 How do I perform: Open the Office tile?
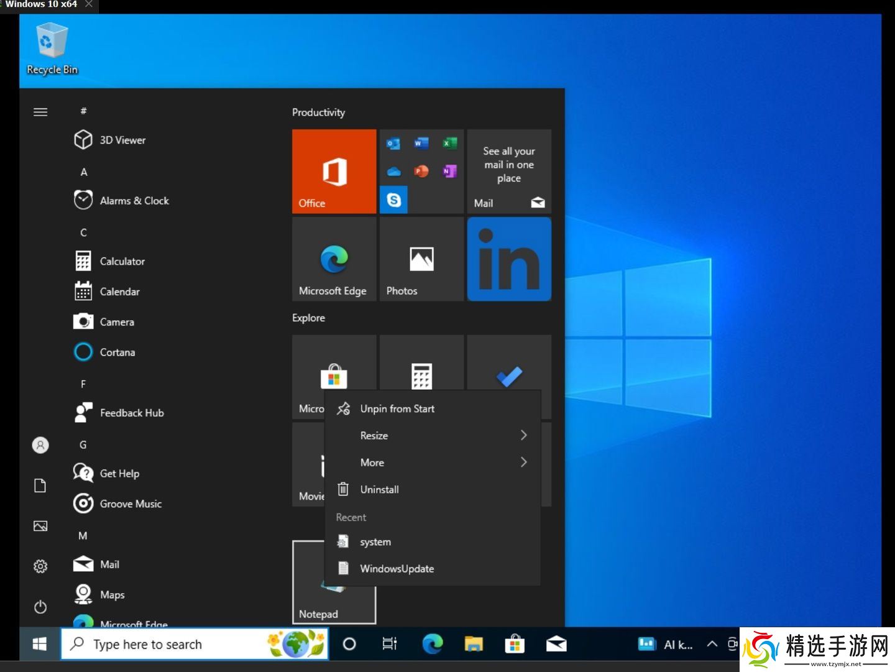point(334,172)
